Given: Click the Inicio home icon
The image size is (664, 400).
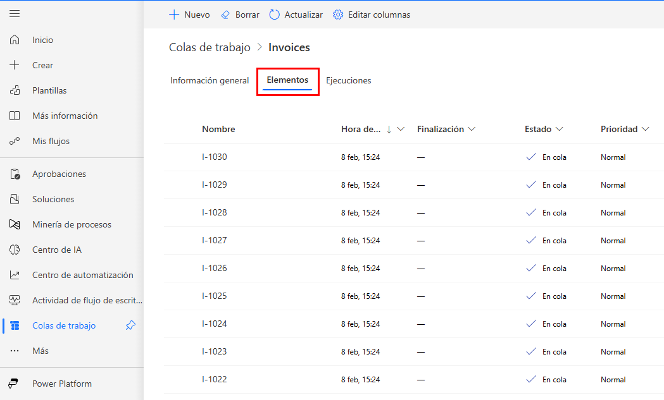Looking at the screenshot, I should 15,40.
